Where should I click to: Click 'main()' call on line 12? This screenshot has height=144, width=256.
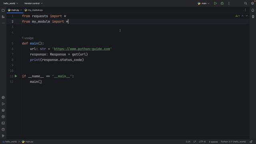point(36,82)
